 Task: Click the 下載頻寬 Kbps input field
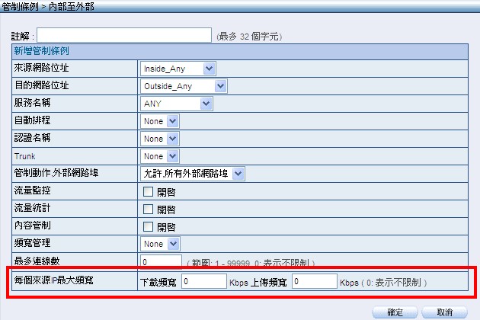[x=203, y=282]
